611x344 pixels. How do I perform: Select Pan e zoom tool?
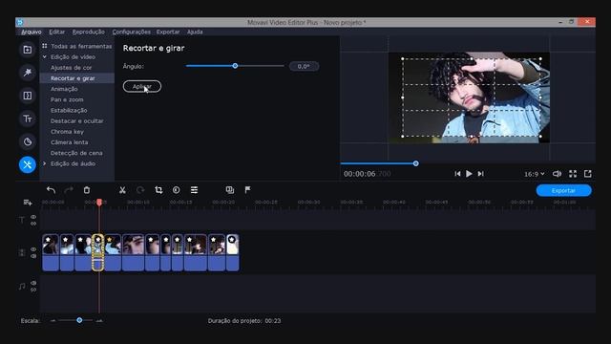coord(67,99)
